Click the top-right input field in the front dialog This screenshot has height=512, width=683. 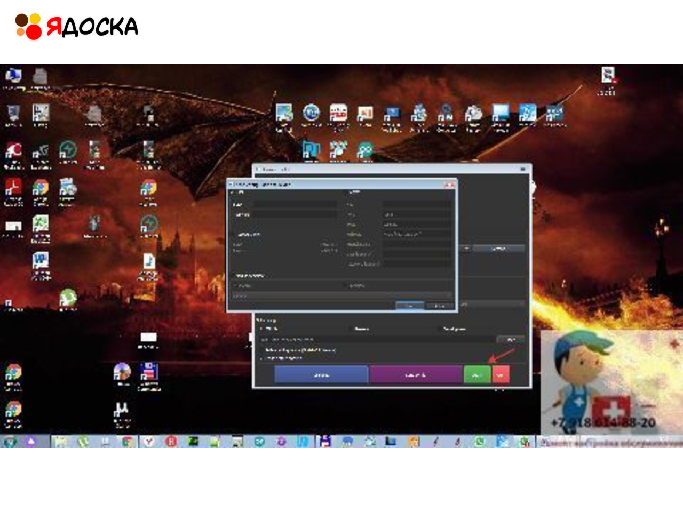(417, 204)
